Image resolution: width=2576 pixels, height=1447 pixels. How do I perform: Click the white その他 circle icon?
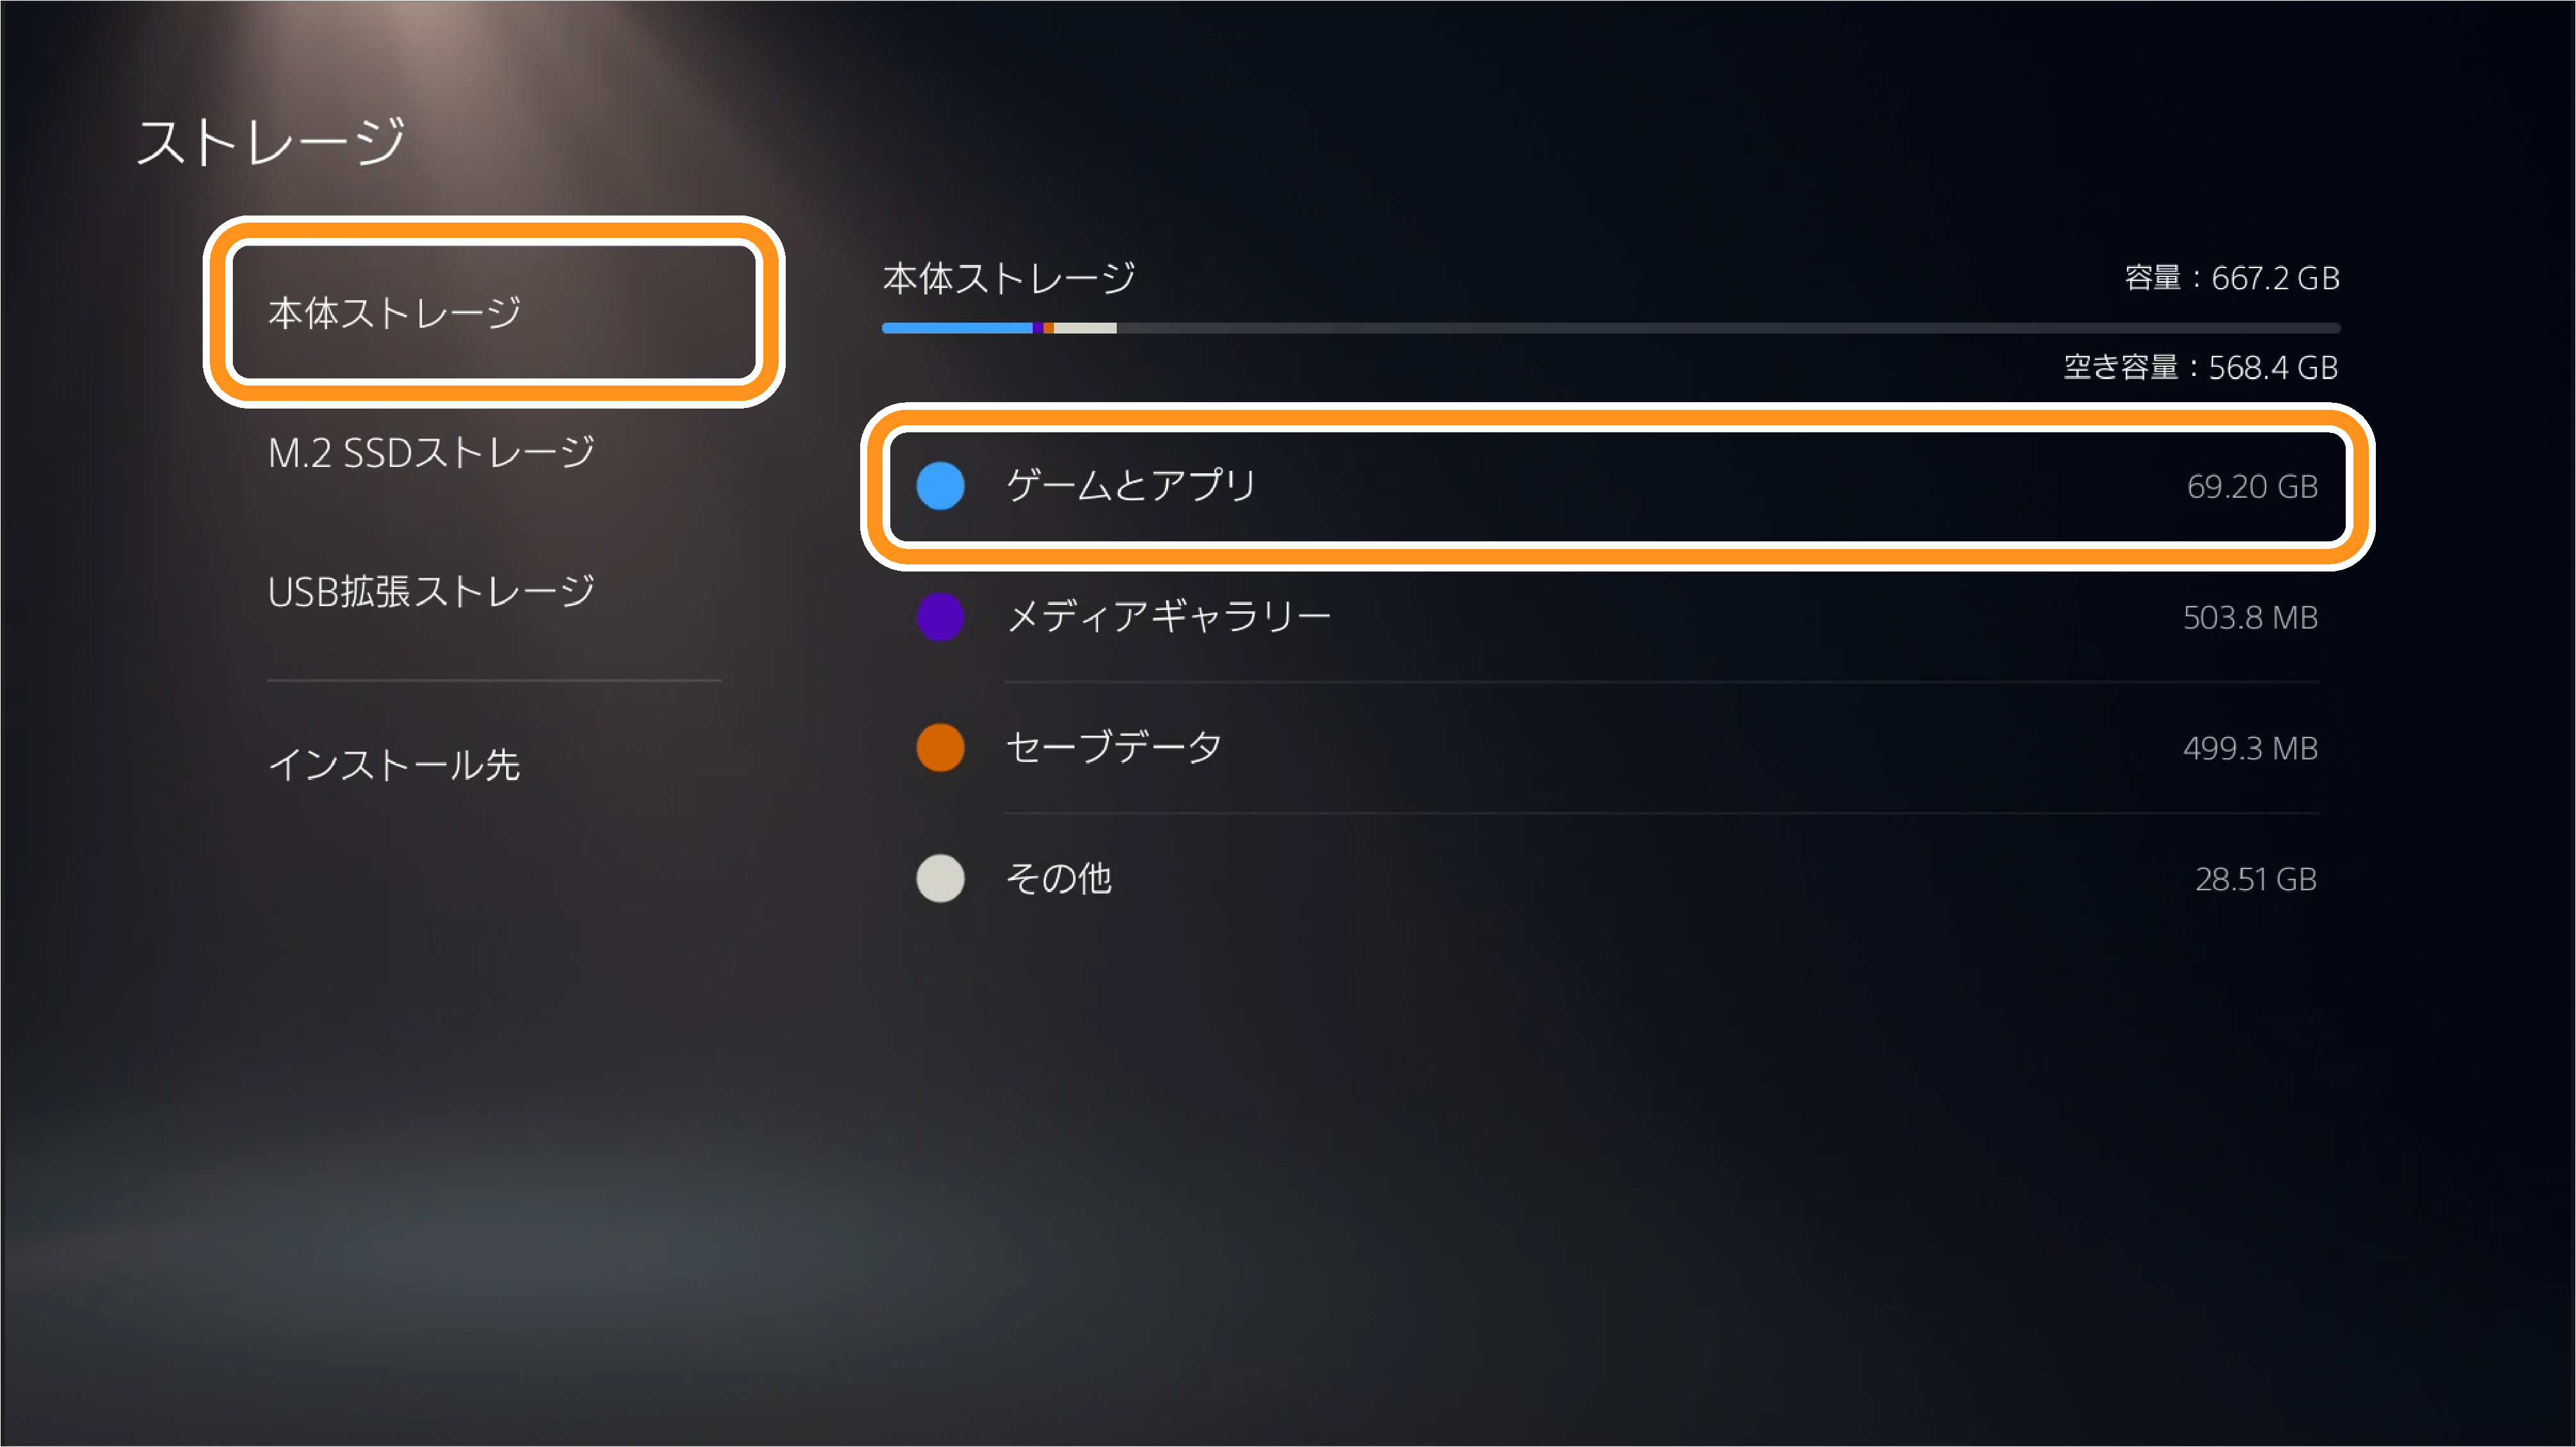[940, 879]
